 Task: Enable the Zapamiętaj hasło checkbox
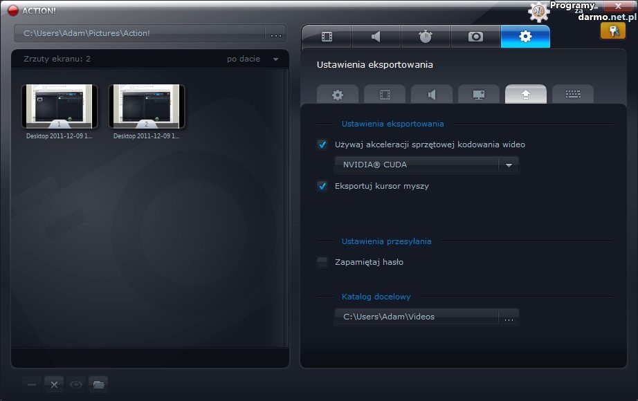322,262
